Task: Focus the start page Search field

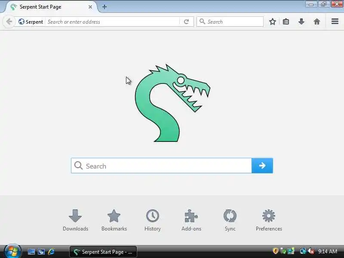Action: (x=161, y=166)
